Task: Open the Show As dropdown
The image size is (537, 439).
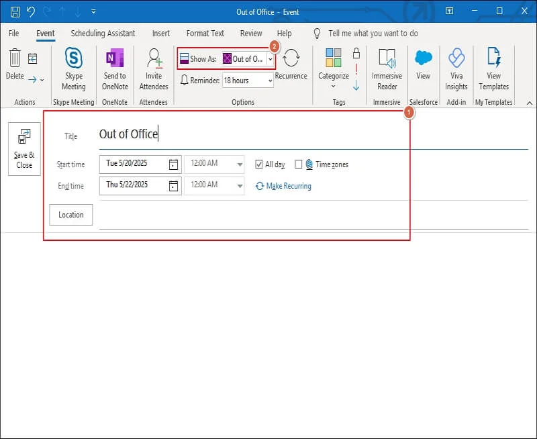Action: pyautogui.click(x=271, y=59)
